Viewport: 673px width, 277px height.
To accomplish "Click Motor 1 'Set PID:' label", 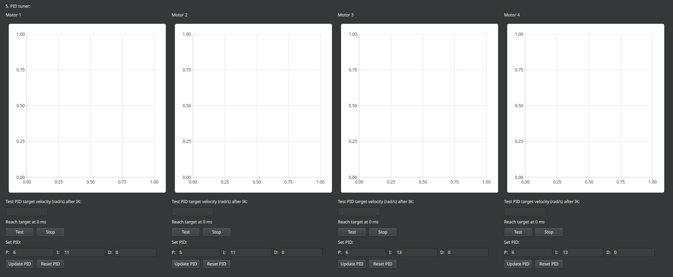I will pos(13,242).
